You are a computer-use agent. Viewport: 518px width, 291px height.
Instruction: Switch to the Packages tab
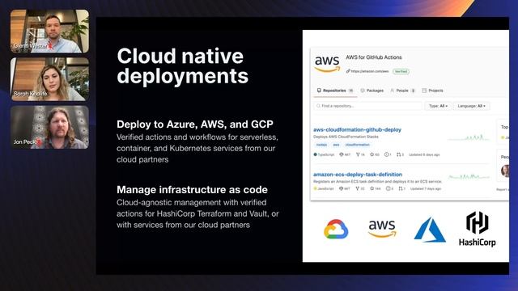point(372,91)
